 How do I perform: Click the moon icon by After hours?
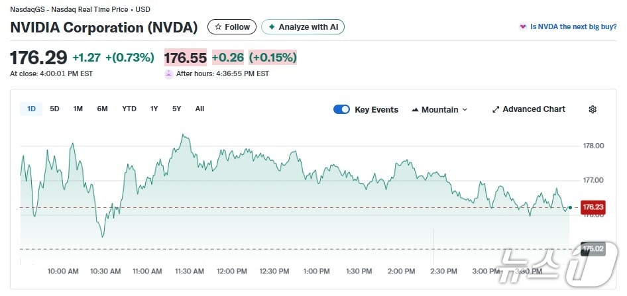pos(169,74)
